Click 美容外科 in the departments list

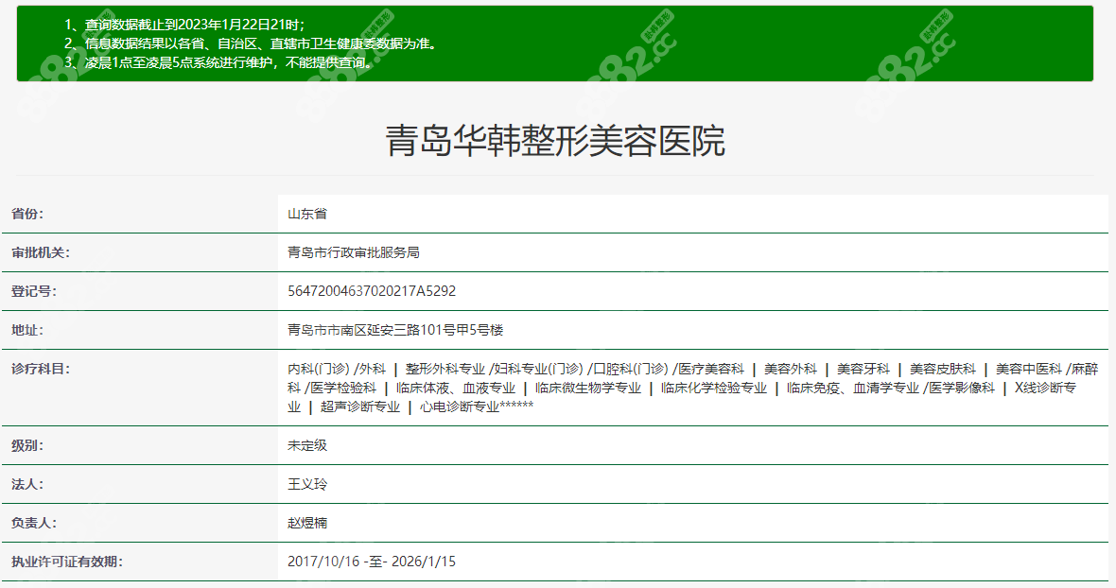(790, 369)
